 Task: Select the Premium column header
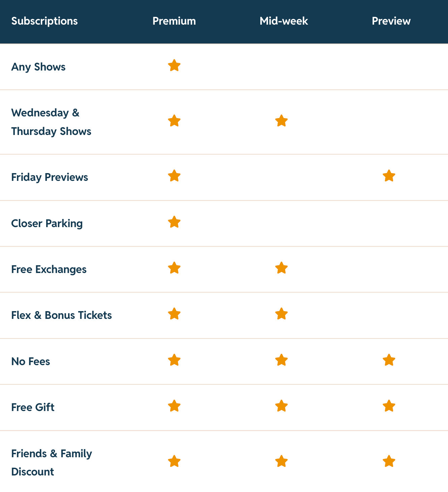click(174, 21)
